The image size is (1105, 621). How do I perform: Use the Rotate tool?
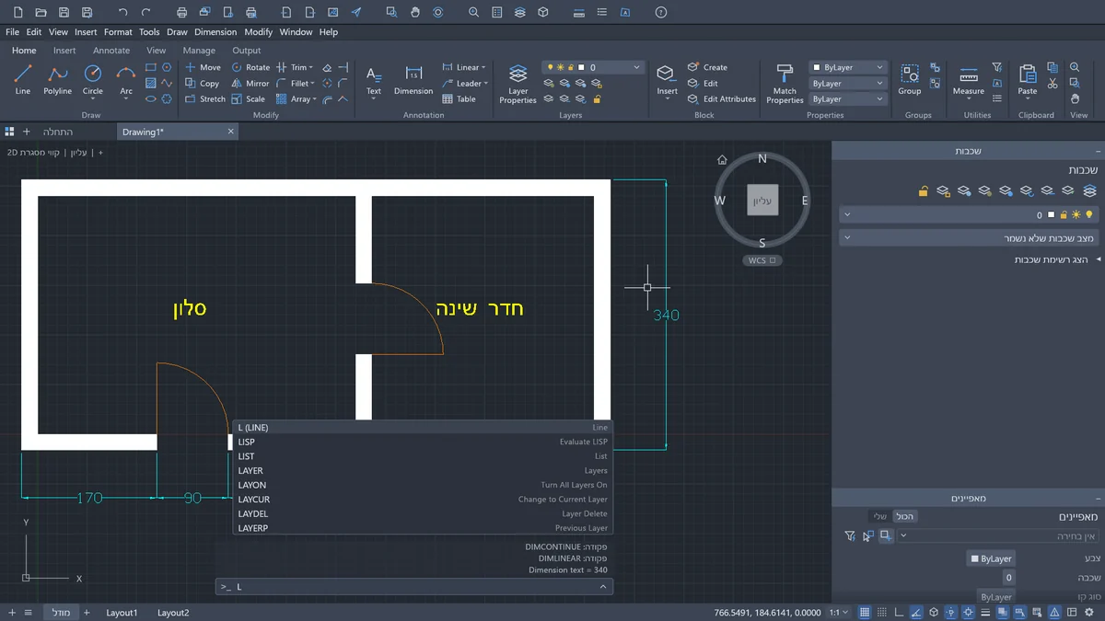tap(250, 67)
